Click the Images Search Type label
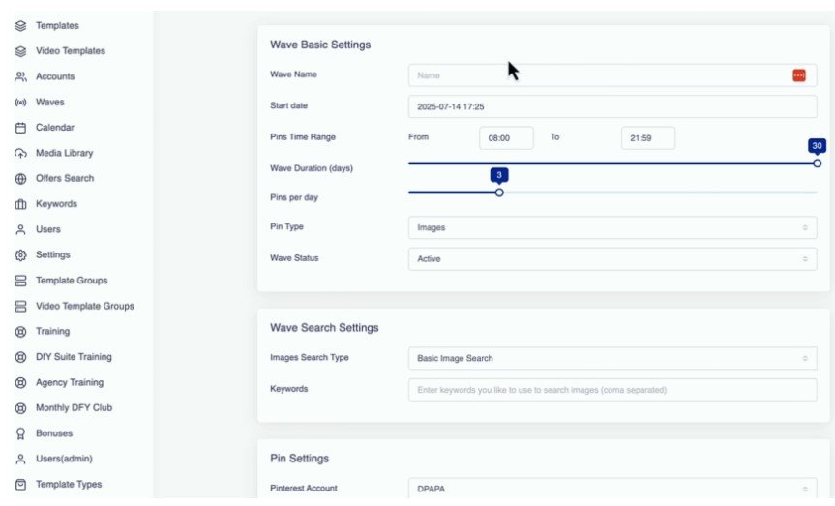Screen dimensions: 835x506 (309, 358)
